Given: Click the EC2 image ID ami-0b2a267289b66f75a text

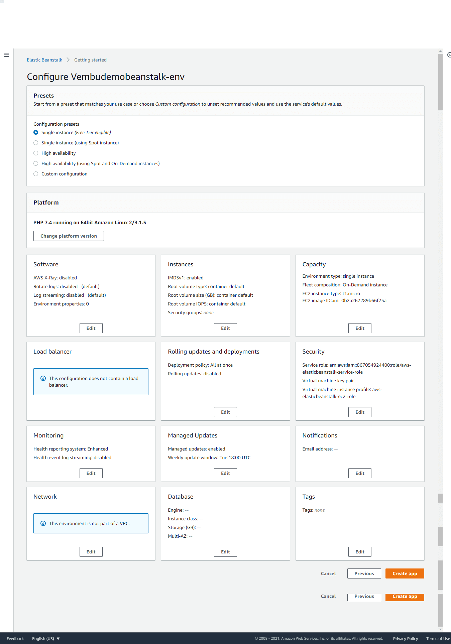Looking at the screenshot, I should 344,300.
